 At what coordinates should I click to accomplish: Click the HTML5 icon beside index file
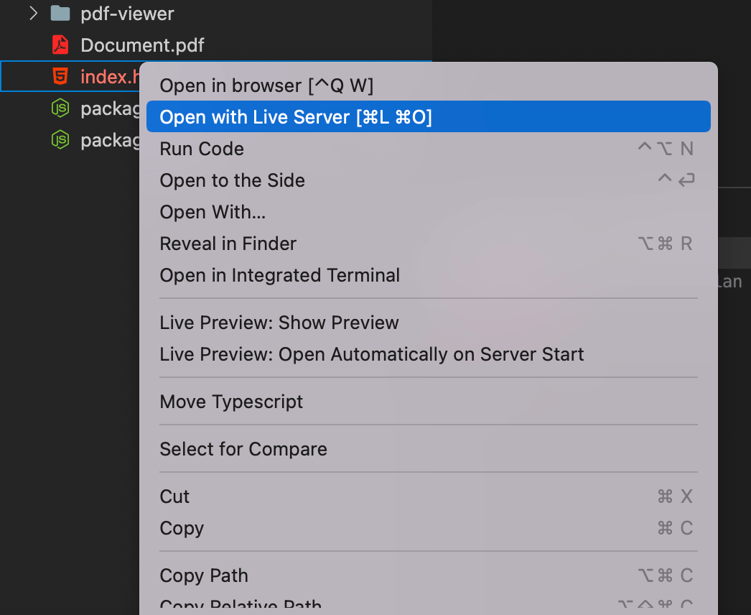[x=60, y=77]
